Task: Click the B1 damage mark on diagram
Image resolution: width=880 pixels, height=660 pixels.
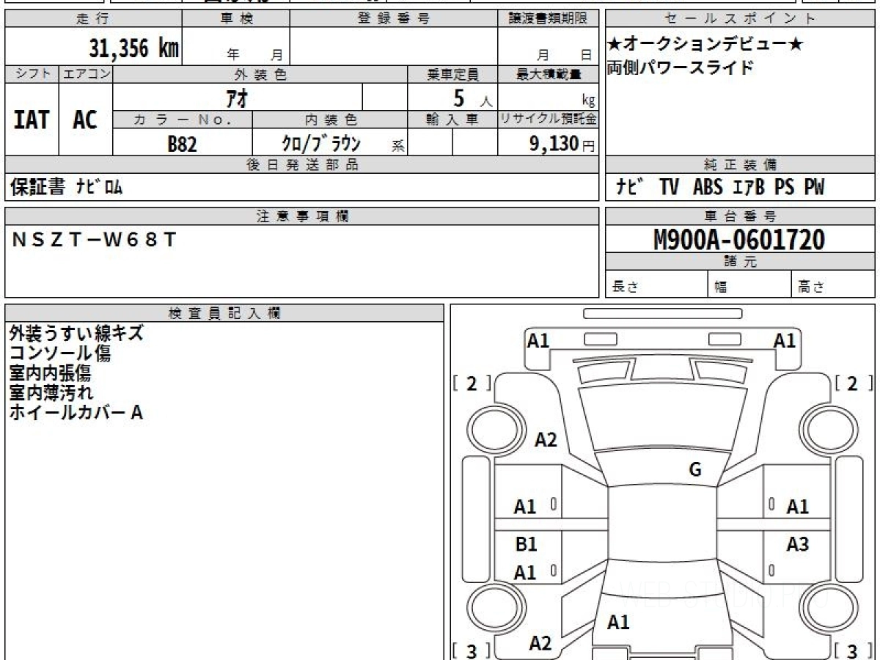Action: pos(526,544)
